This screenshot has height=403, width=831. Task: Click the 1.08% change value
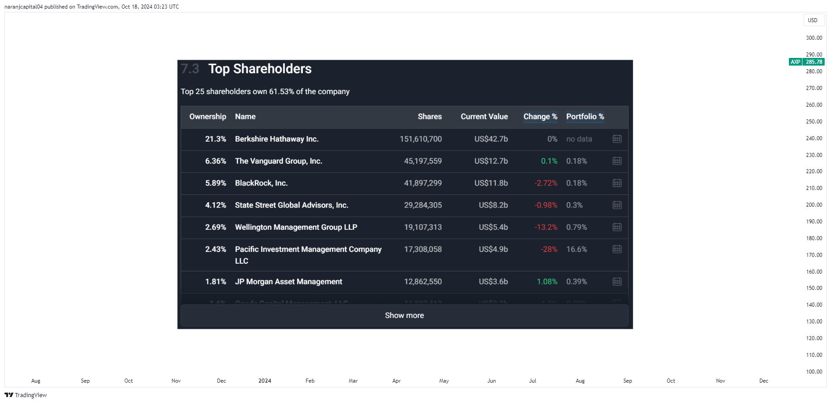(x=547, y=281)
